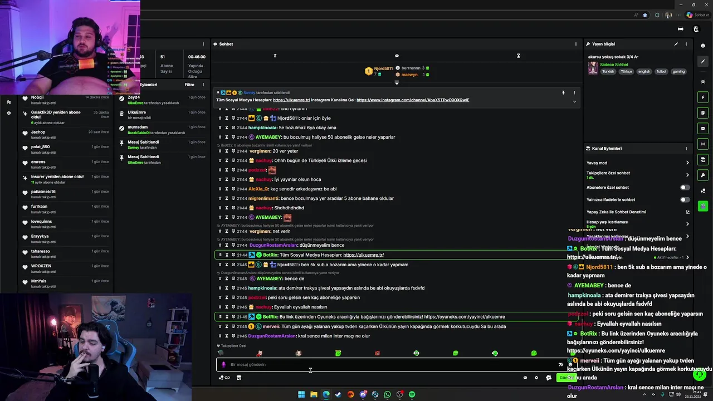Open Spotify from the taskbar
The height and width of the screenshot is (401, 713).
[412, 394]
